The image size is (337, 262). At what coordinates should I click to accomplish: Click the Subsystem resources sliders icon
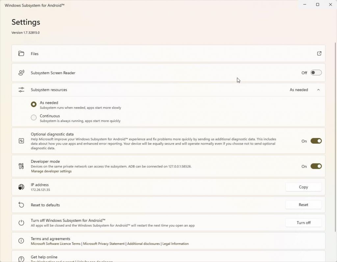pos(21,89)
